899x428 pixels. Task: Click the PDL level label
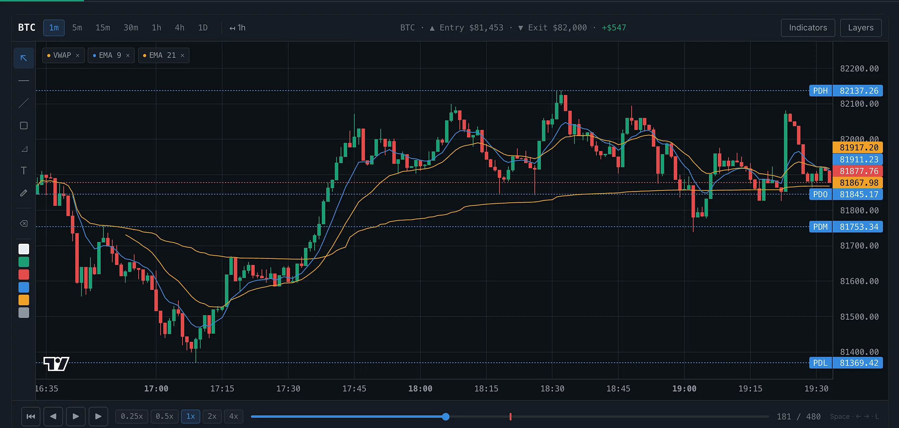point(820,363)
